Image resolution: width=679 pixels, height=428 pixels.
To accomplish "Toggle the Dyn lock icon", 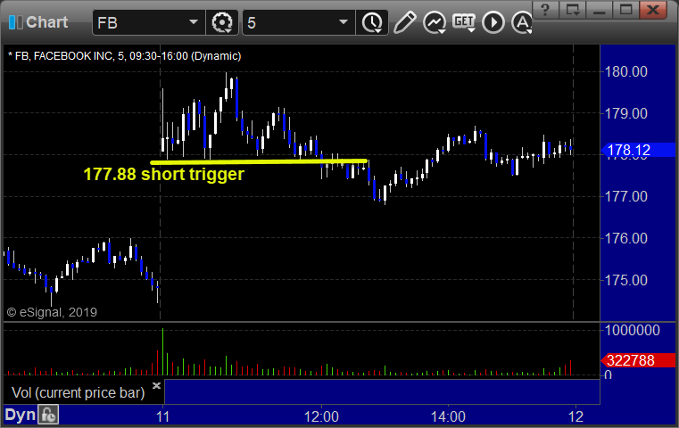I will [x=48, y=415].
